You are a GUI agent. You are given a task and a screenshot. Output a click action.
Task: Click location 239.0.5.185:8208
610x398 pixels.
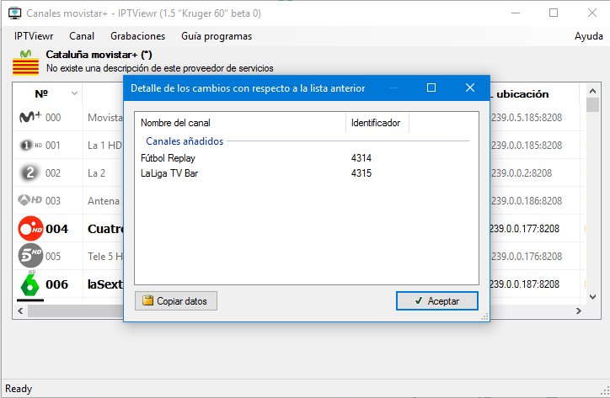coord(527,117)
